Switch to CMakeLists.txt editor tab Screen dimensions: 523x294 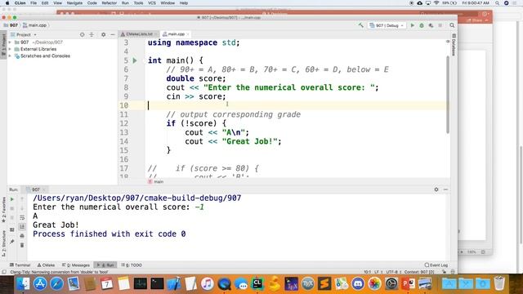tap(139, 34)
